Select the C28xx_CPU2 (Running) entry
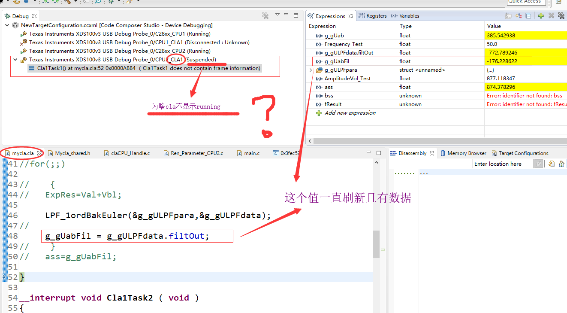Image resolution: width=567 pixels, height=313 pixels. [x=120, y=51]
